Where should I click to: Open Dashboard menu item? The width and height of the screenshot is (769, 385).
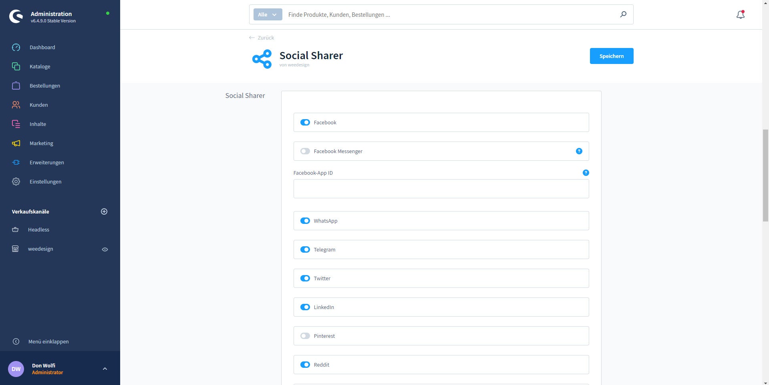(42, 47)
